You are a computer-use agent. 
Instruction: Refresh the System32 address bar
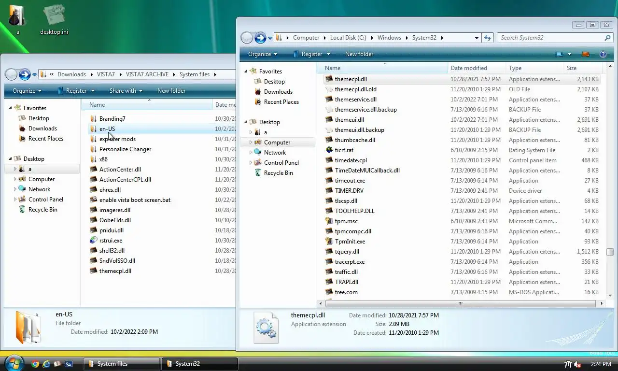488,38
